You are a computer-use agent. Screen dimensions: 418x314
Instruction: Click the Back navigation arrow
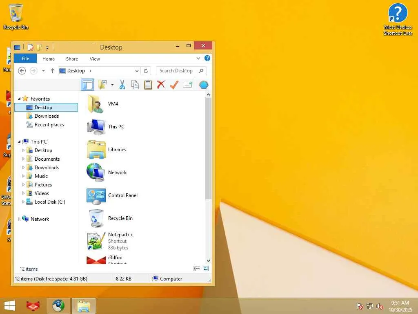(x=22, y=71)
